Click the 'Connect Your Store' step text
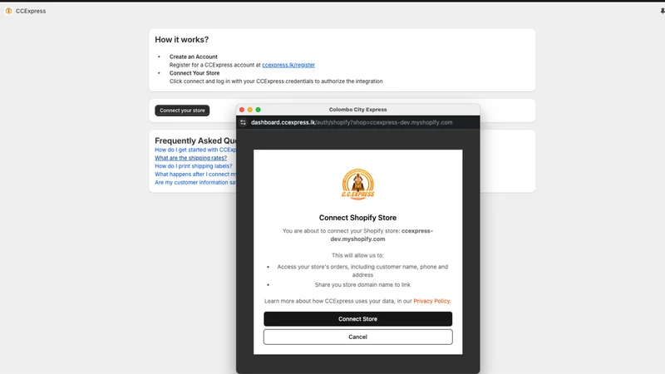This screenshot has width=665, height=374. pyautogui.click(x=195, y=73)
